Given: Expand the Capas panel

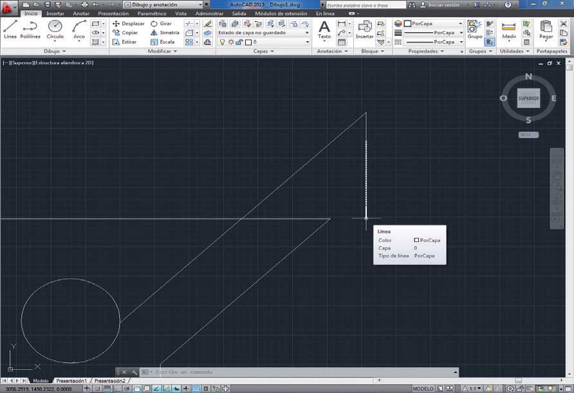Looking at the screenshot, I should coord(264,51).
